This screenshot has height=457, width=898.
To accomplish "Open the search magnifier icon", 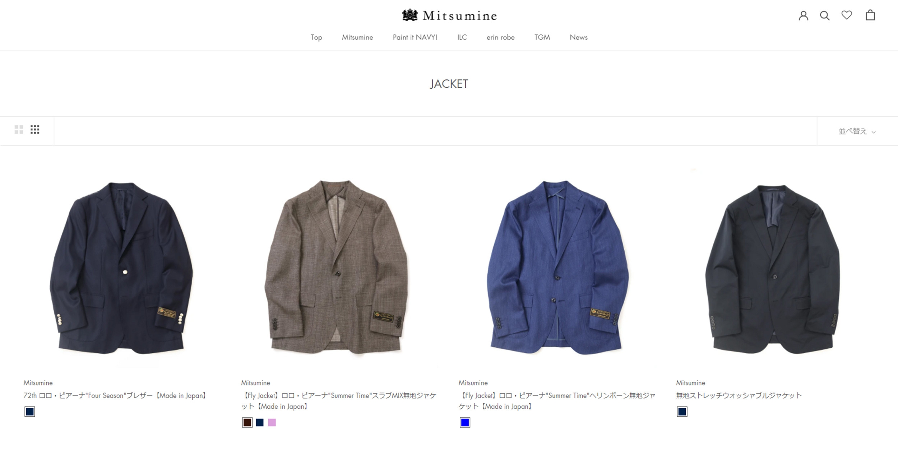I will pos(825,15).
